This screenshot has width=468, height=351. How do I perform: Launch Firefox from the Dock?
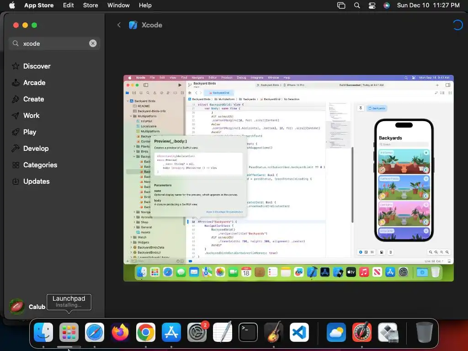(120, 332)
